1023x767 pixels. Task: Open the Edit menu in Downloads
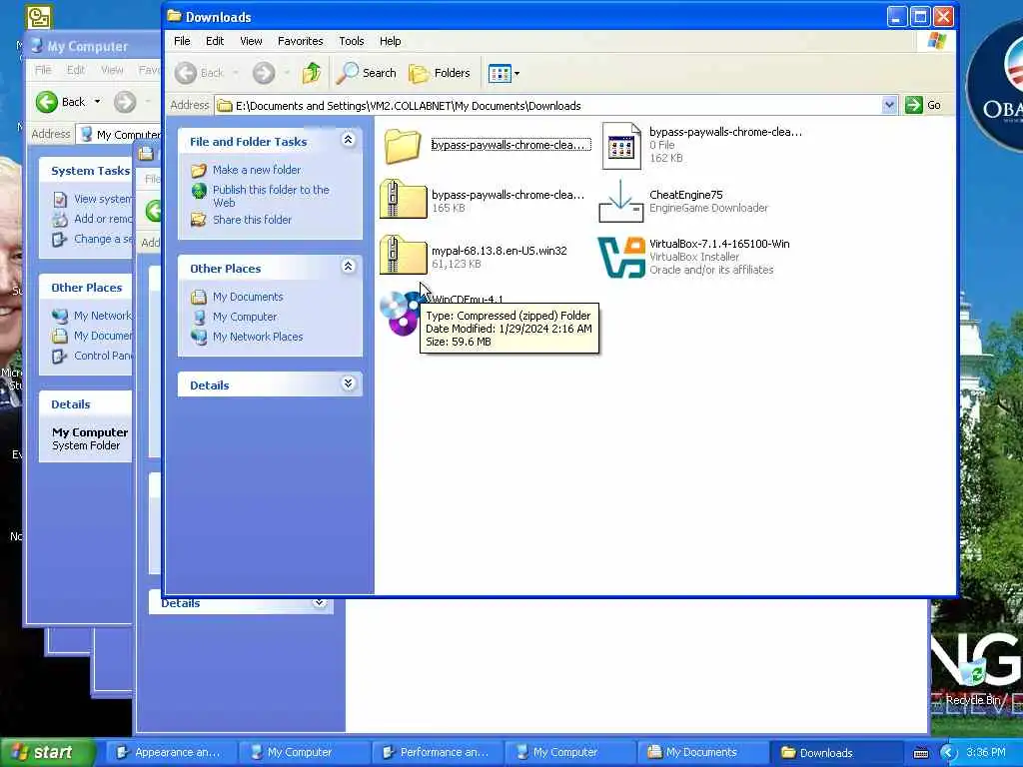click(215, 41)
